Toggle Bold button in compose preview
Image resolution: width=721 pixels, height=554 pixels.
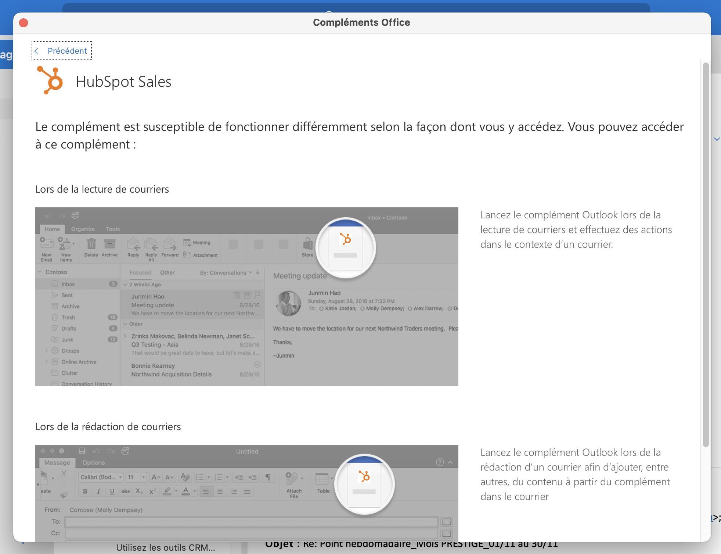click(x=85, y=492)
